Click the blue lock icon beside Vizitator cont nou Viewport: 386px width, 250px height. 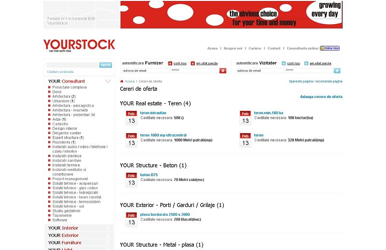coord(284,63)
